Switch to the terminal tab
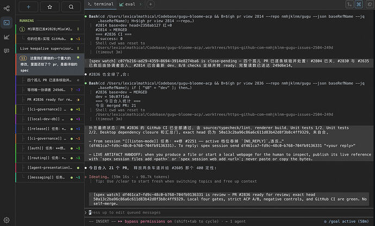This screenshot has height=226, width=375. tap(101, 4)
